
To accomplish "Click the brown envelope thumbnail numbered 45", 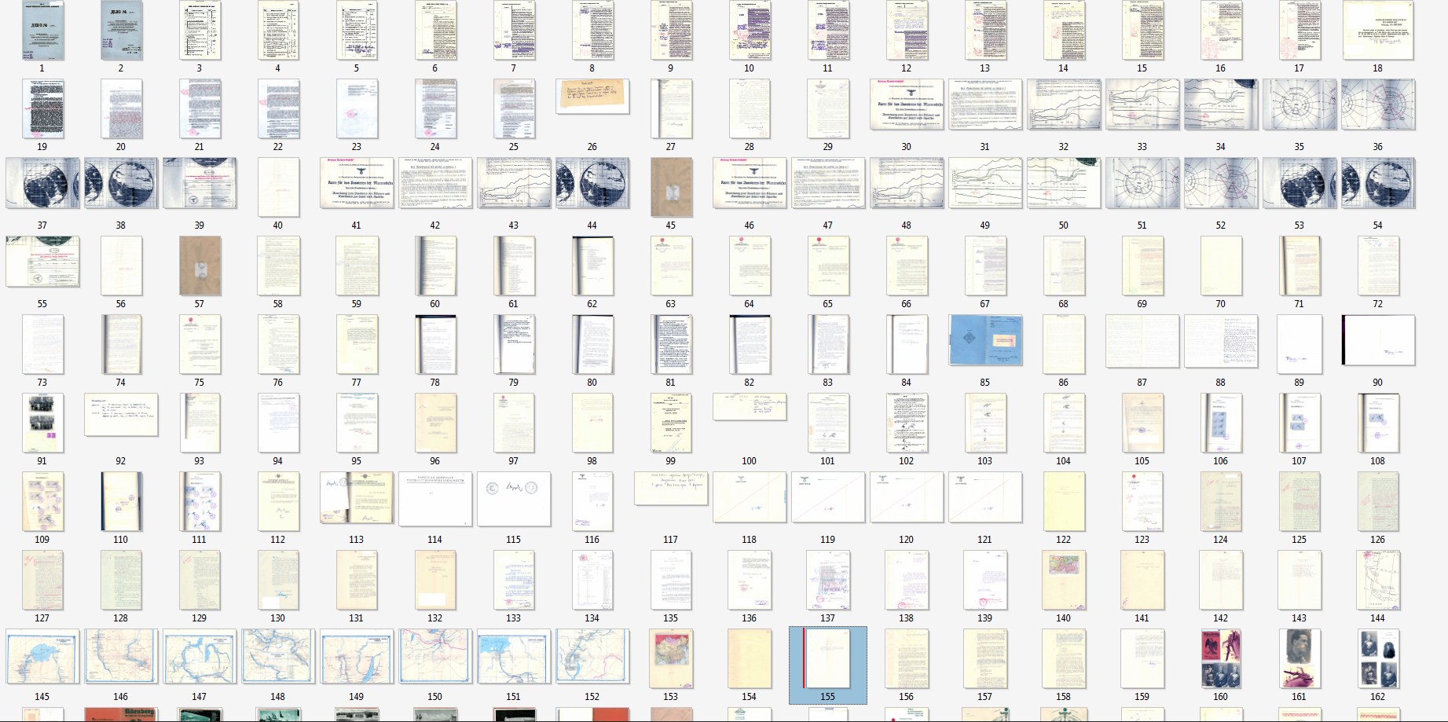I will (671, 187).
